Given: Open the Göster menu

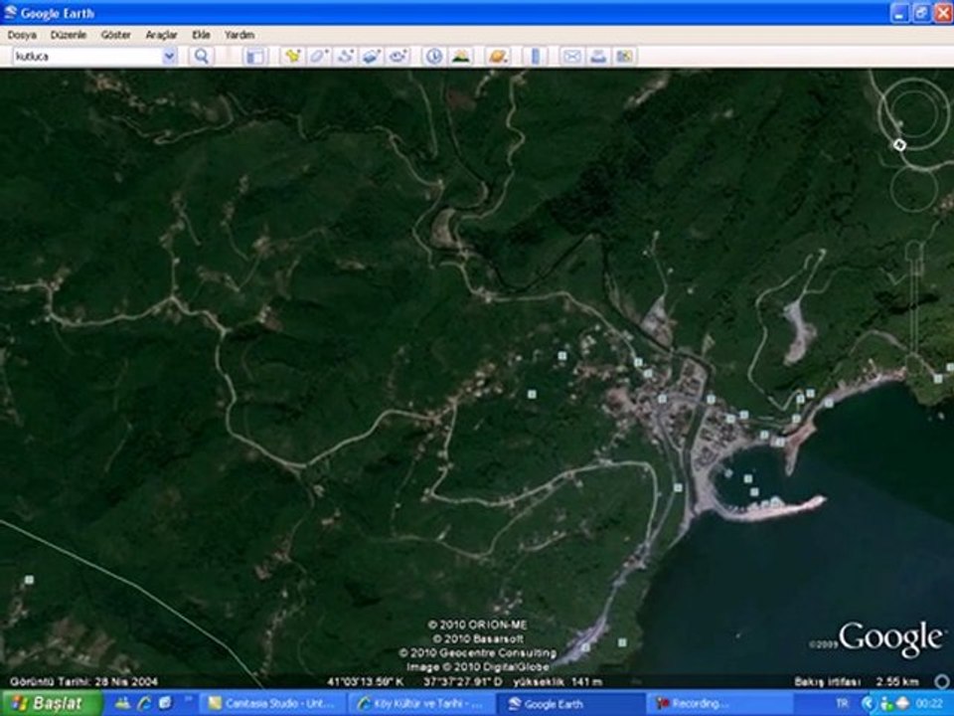Looking at the screenshot, I should pyautogui.click(x=115, y=35).
